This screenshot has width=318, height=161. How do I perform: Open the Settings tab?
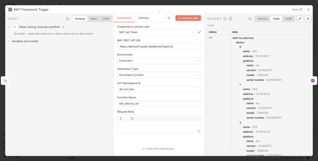[x=143, y=18]
